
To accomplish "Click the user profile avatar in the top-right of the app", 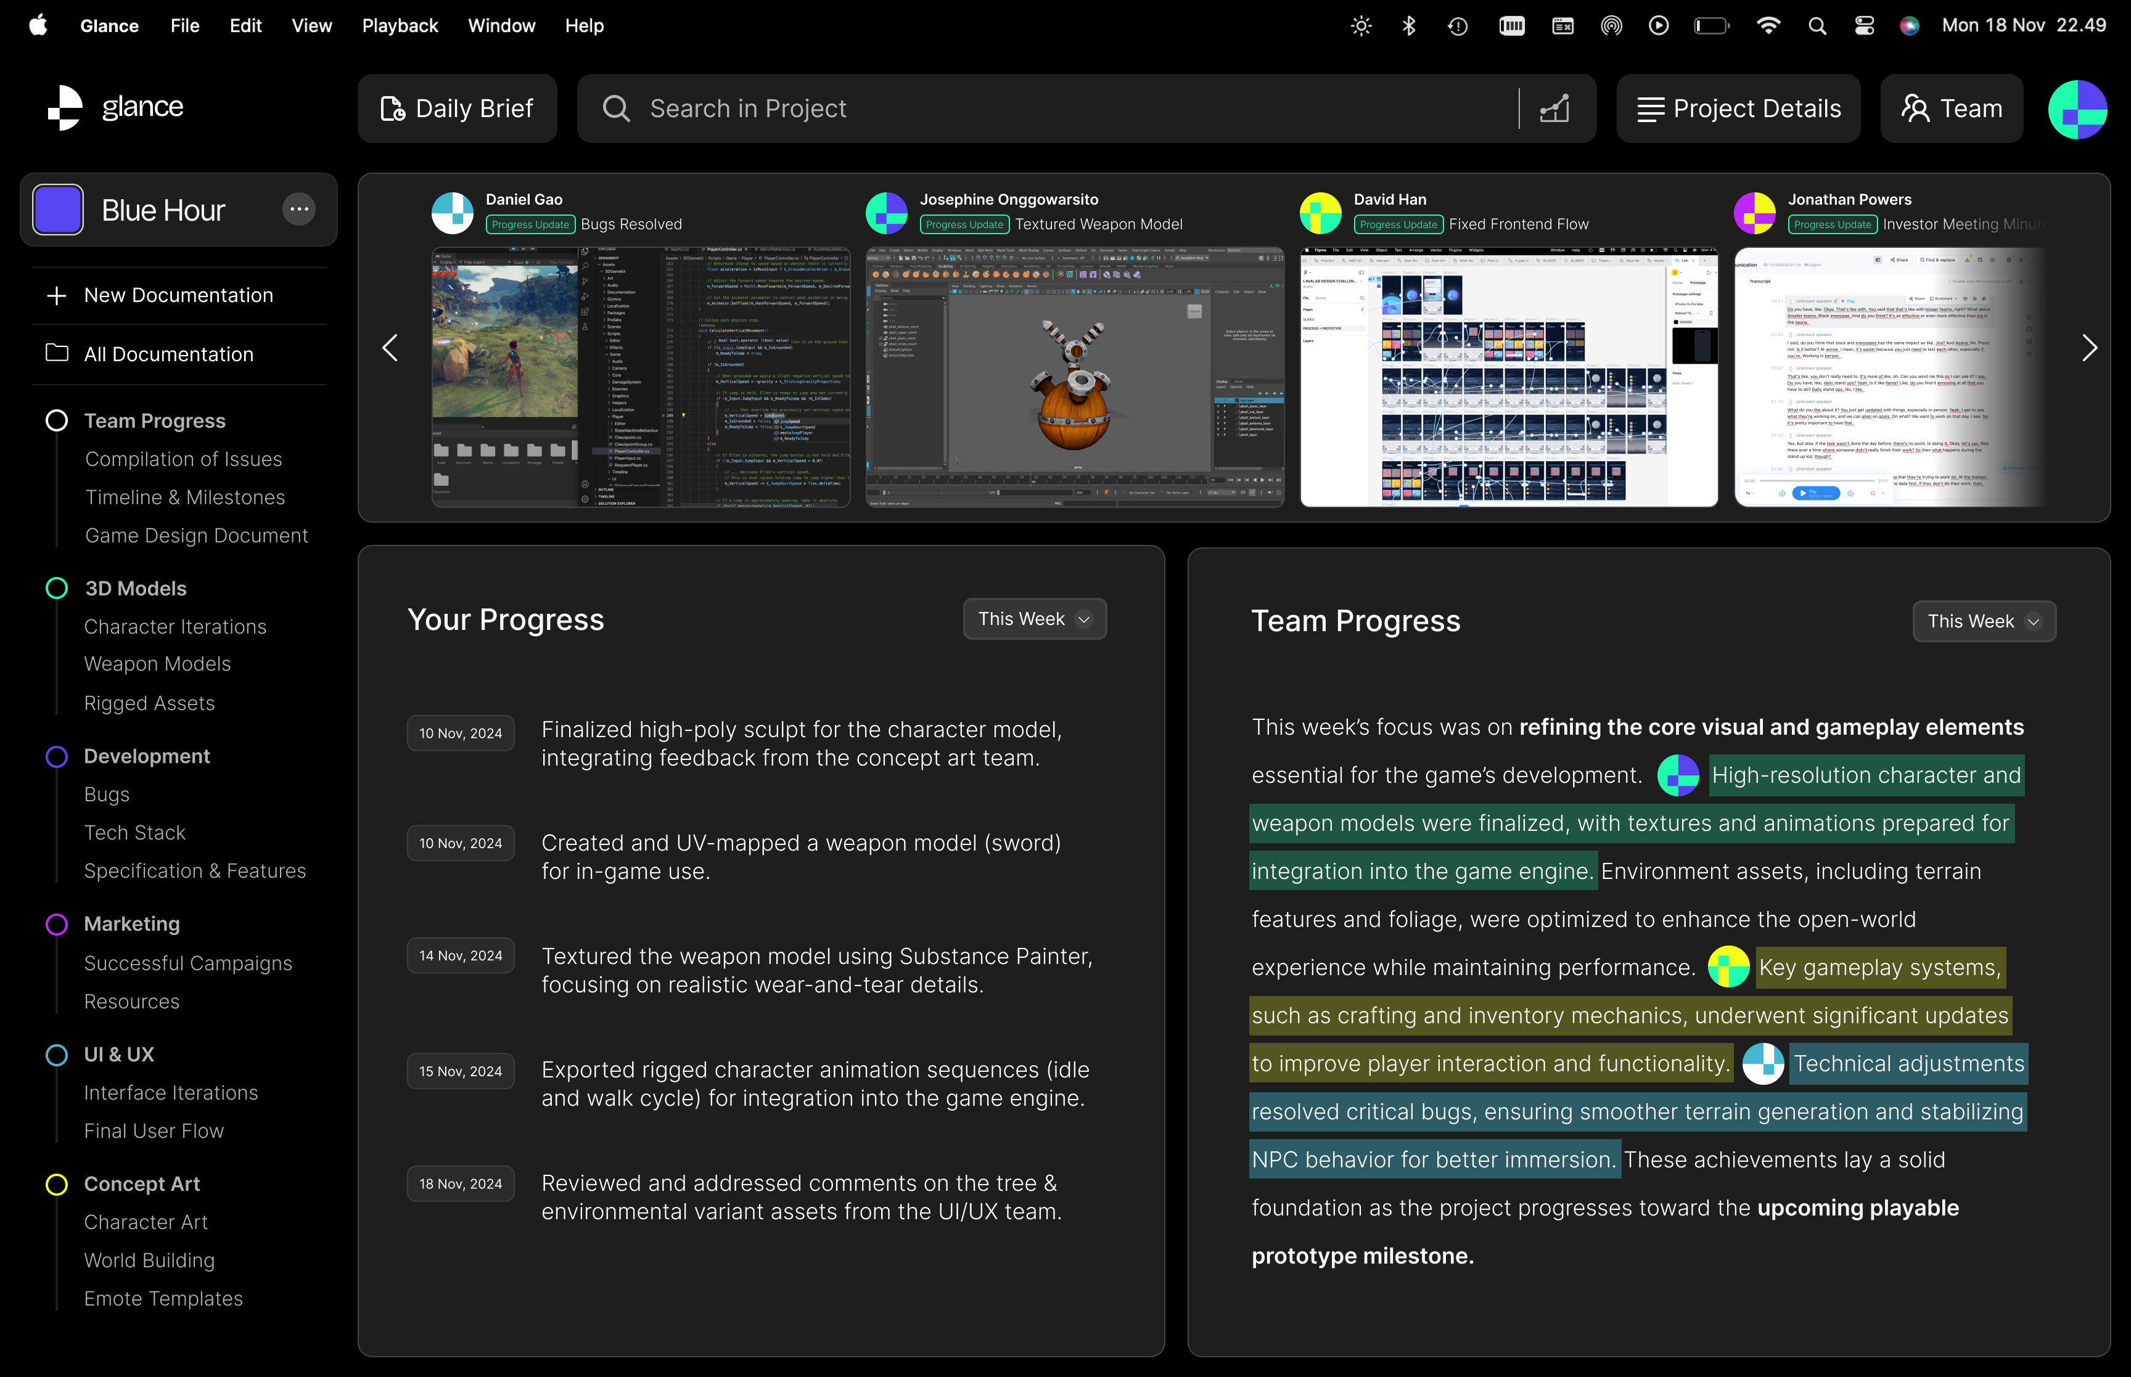I will click(x=2077, y=109).
